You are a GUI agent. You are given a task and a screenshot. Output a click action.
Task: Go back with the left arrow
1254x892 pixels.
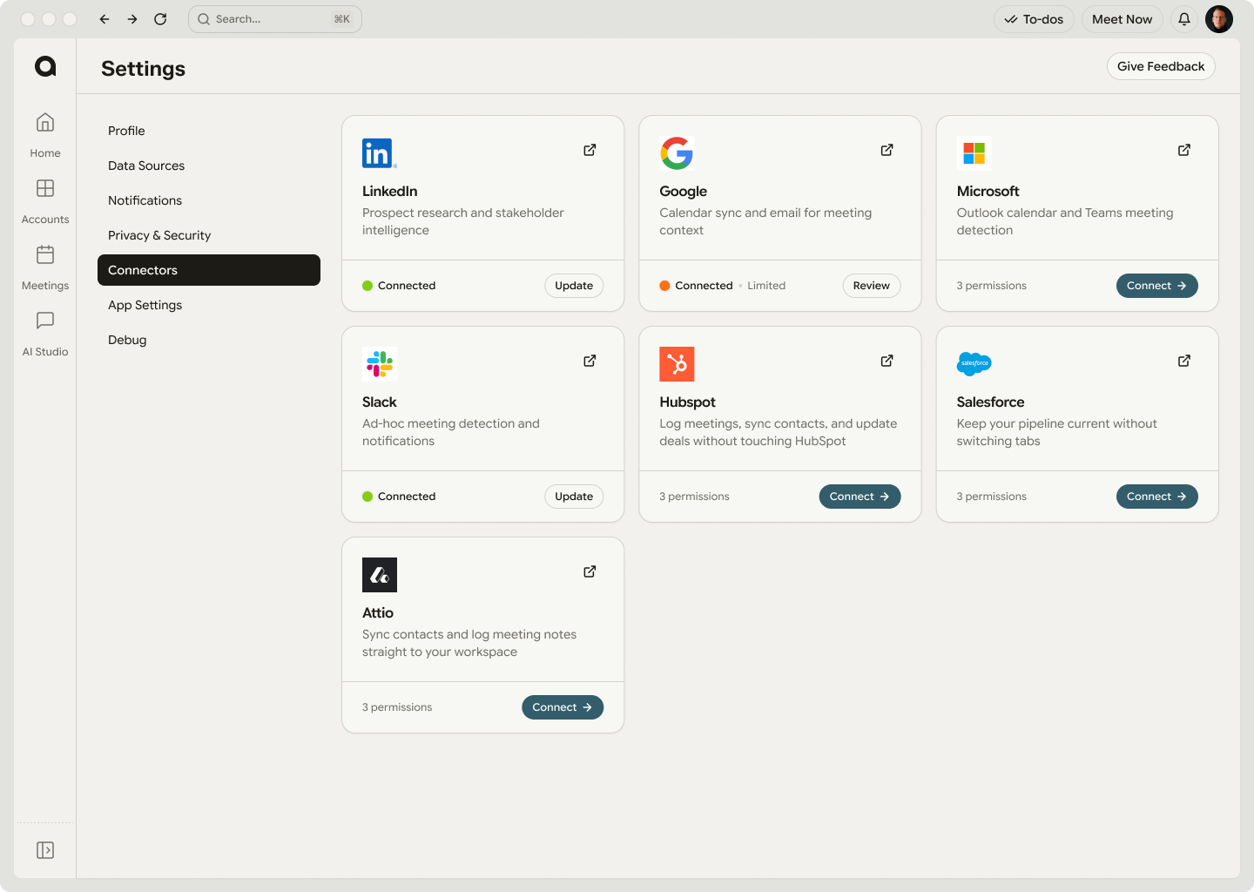pos(104,19)
